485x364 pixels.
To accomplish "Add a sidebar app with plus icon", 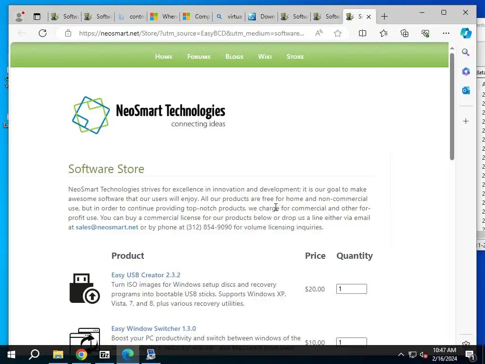I will coord(466,121).
